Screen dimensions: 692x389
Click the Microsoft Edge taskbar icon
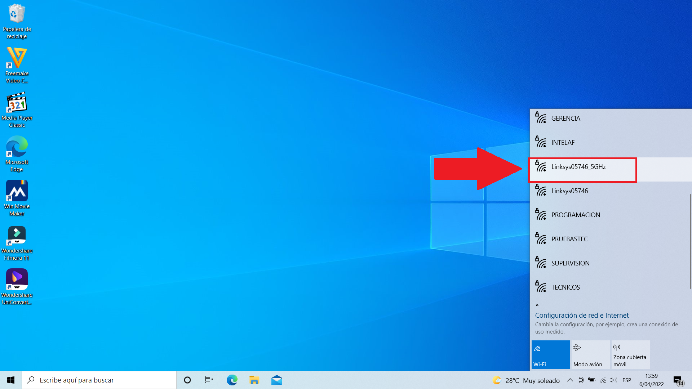[232, 380]
